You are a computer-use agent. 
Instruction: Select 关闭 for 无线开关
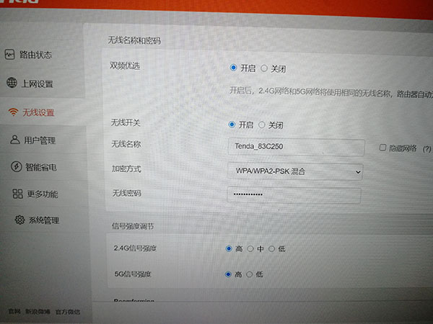click(262, 125)
